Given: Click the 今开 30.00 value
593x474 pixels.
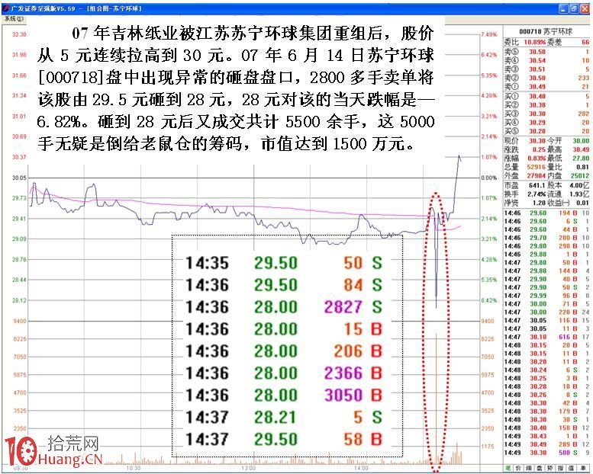Looking at the screenshot, I should [x=581, y=141].
